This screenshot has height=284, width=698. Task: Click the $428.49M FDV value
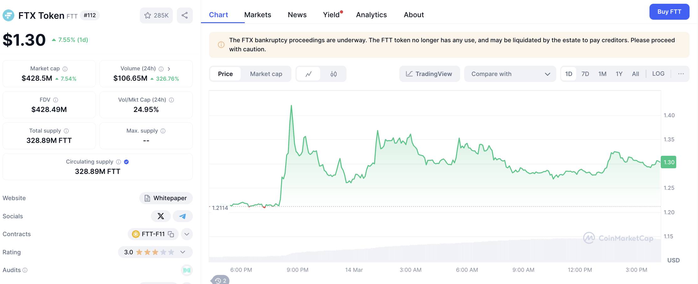tap(49, 109)
